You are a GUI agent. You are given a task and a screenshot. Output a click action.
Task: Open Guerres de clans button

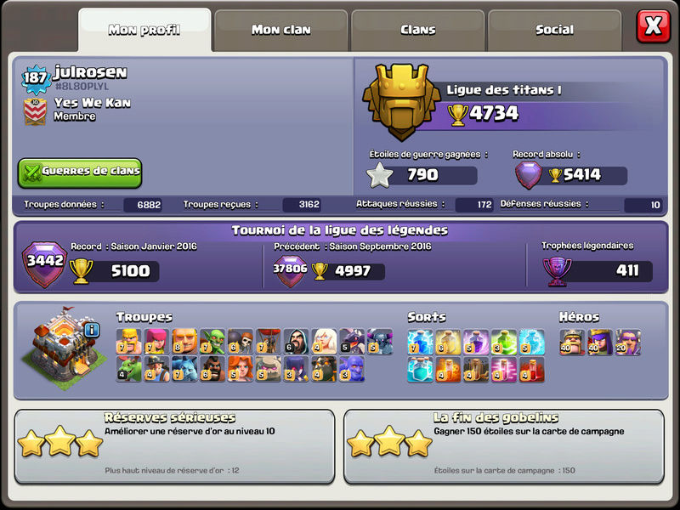click(80, 173)
